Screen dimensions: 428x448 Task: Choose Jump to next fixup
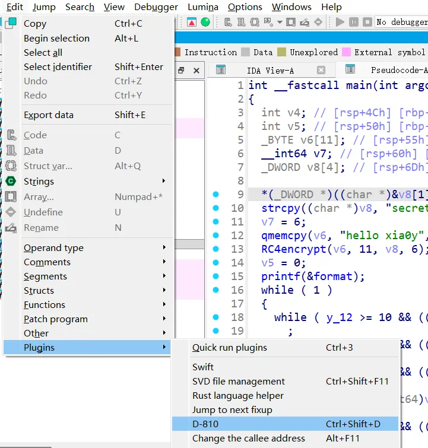coord(286,409)
